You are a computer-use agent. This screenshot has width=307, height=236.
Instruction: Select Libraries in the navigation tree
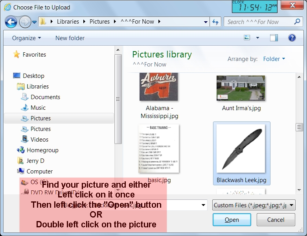38,87
